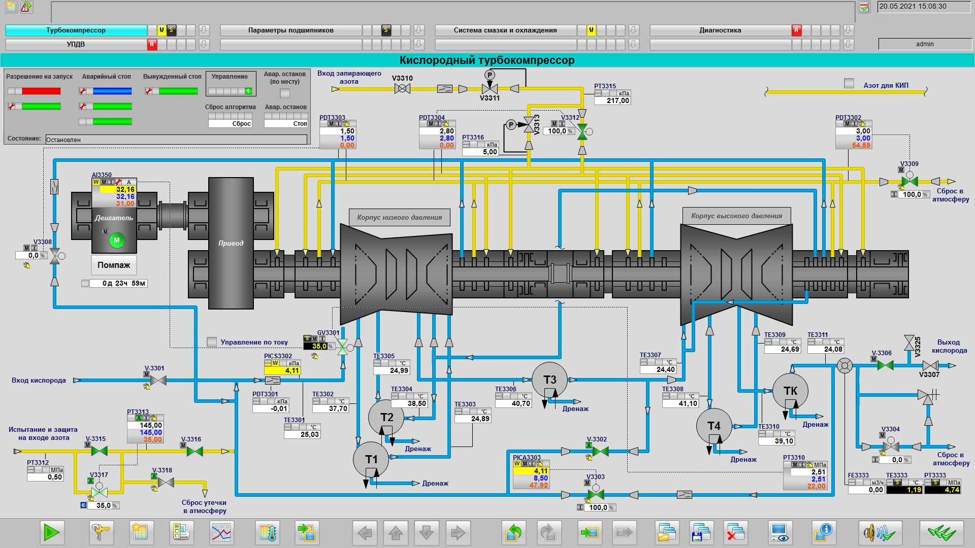Click the alarm warning triangle icon at the top left

(x=26, y=7)
